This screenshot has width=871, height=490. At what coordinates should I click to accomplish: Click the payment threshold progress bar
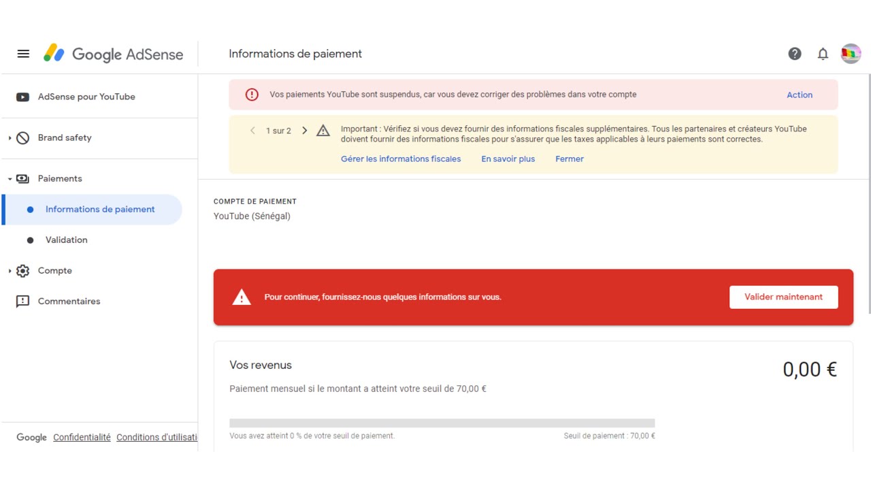(x=442, y=423)
